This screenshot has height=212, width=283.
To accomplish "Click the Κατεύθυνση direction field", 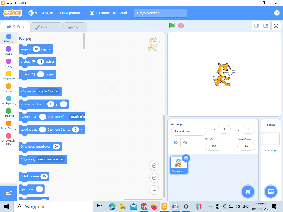I will (246, 146).
